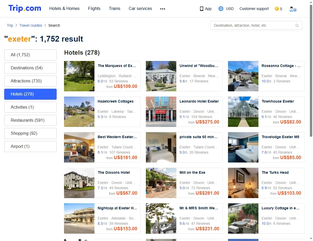Select the Airport (1) filter
Image resolution: width=313 pixels, height=241 pixels.
point(30,147)
